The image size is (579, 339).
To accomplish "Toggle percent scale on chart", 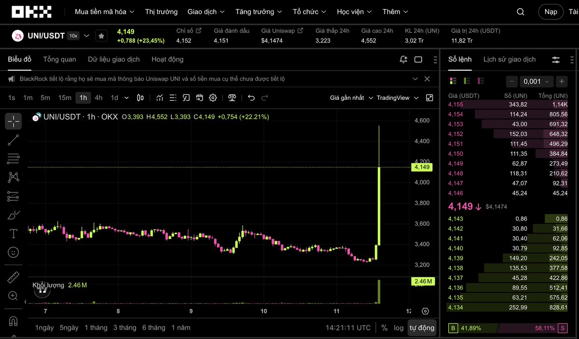I will click(x=384, y=327).
